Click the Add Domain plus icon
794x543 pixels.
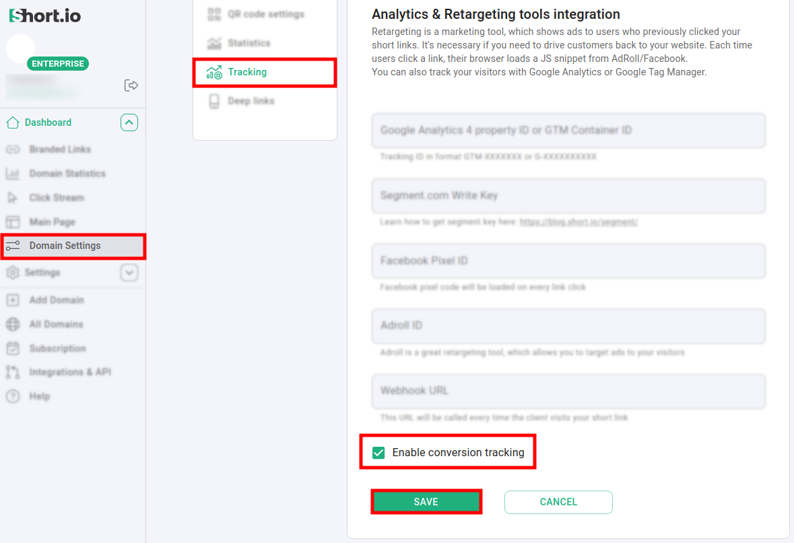tap(13, 300)
